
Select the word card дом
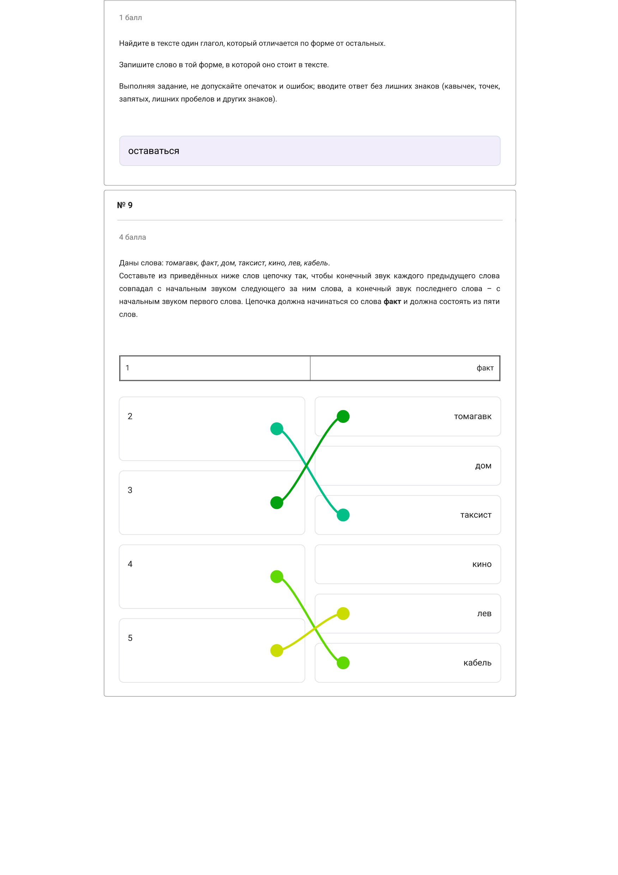407,466
